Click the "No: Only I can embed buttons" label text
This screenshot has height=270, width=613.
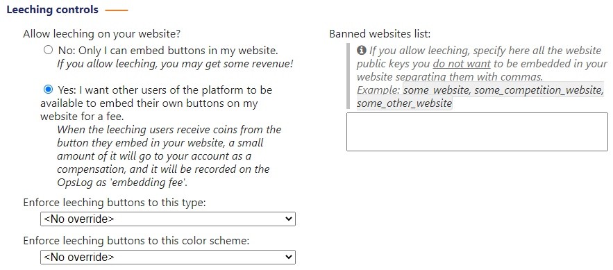[x=168, y=51]
